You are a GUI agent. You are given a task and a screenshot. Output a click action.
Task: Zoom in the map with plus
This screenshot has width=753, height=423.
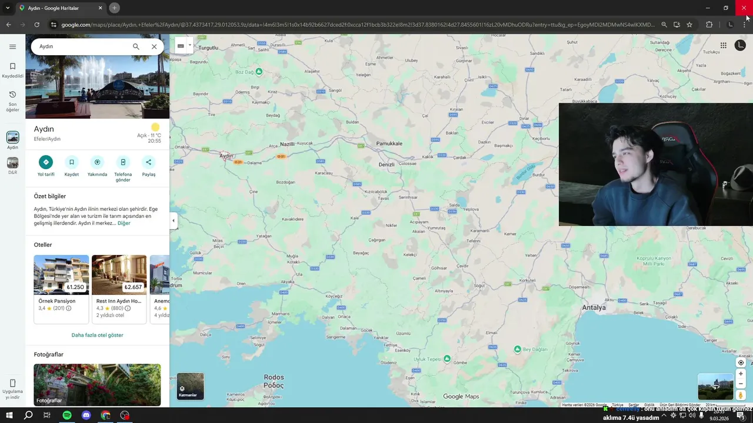(x=741, y=374)
